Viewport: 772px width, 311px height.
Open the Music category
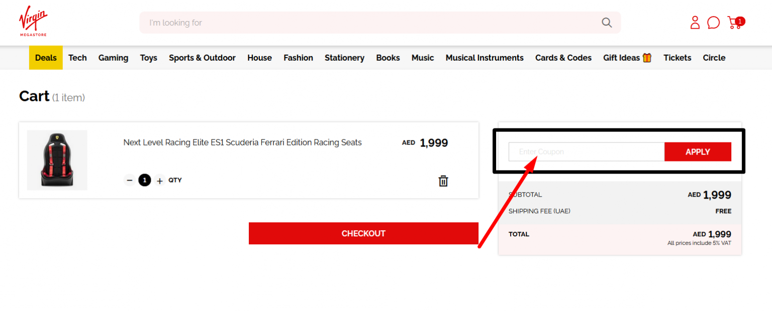[x=422, y=57]
